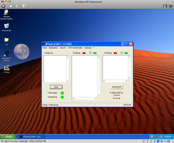The image size is (174, 143).
Task: Enter VM full screen mode
Action: click(171, 6)
